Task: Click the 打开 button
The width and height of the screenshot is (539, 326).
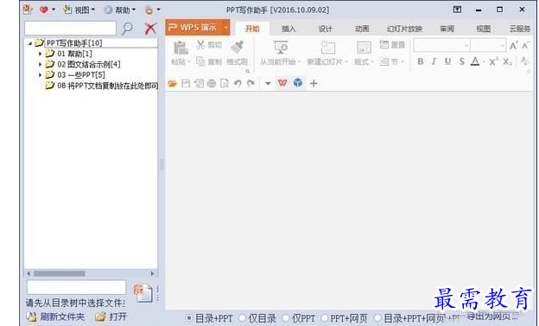Action: [111, 316]
